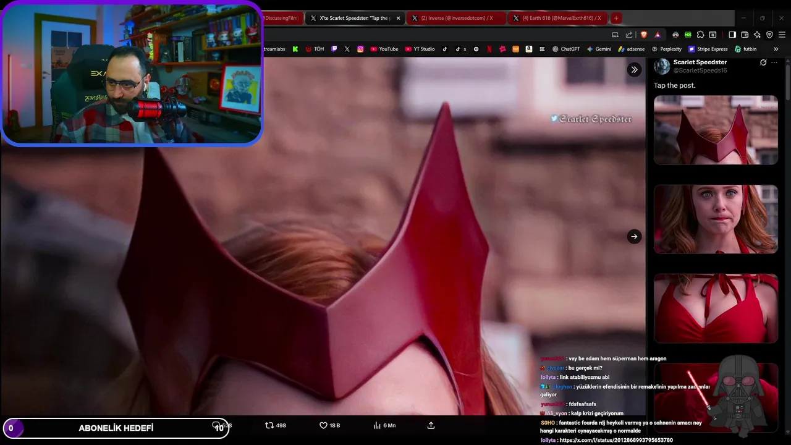Open the Perplexity bookmark
The height and width of the screenshot is (445, 791).
pyautogui.click(x=667, y=49)
